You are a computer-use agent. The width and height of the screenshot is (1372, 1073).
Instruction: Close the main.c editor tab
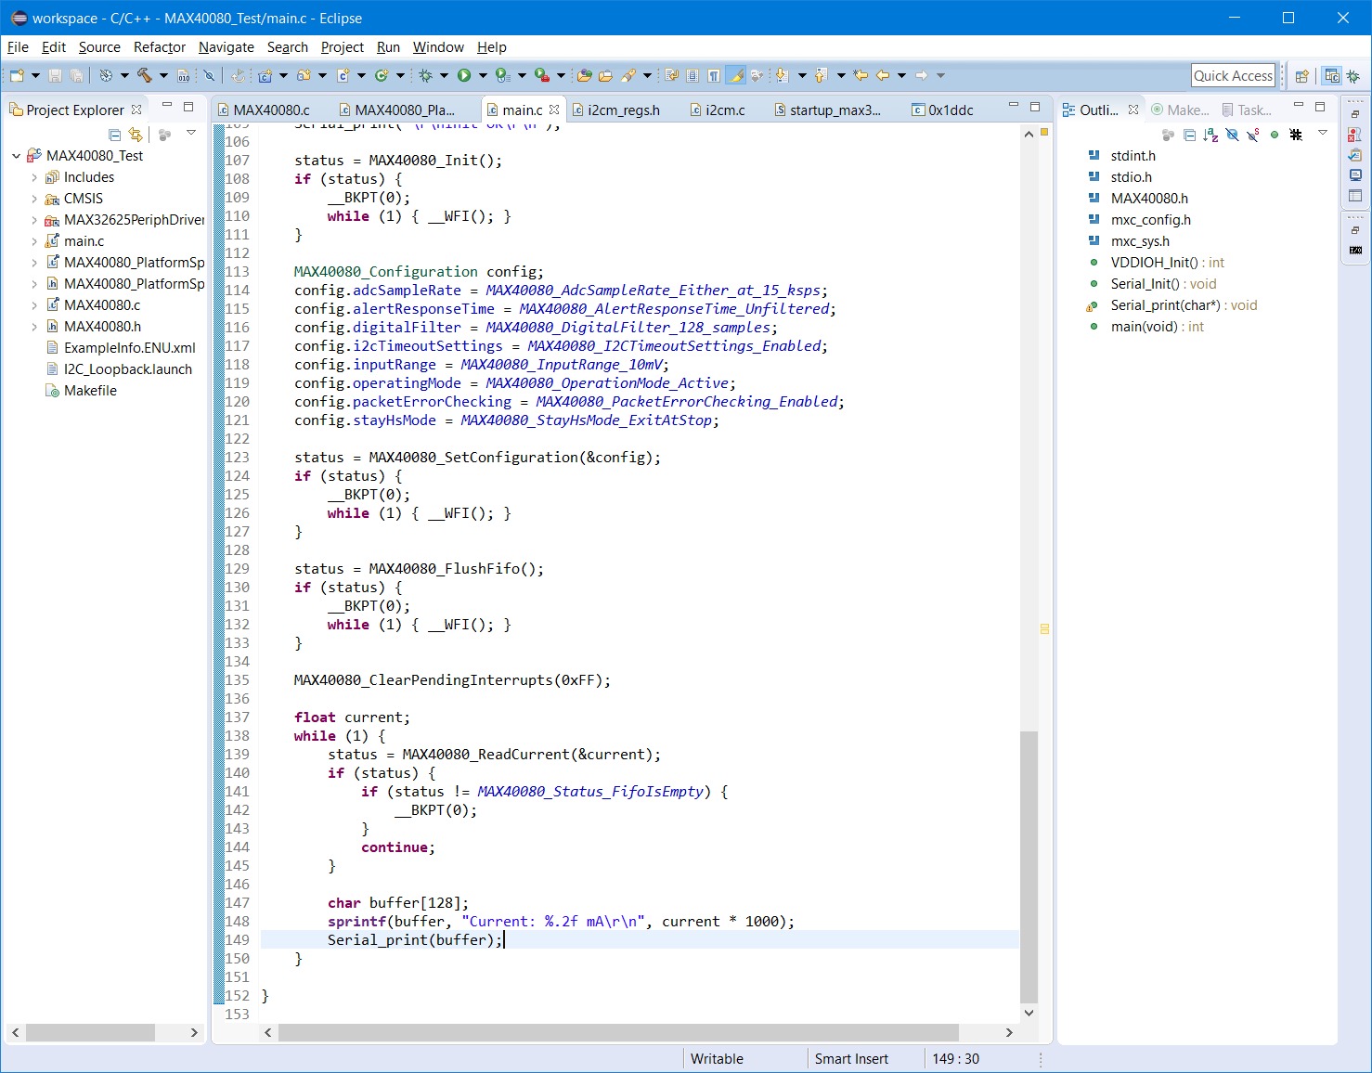pos(554,110)
